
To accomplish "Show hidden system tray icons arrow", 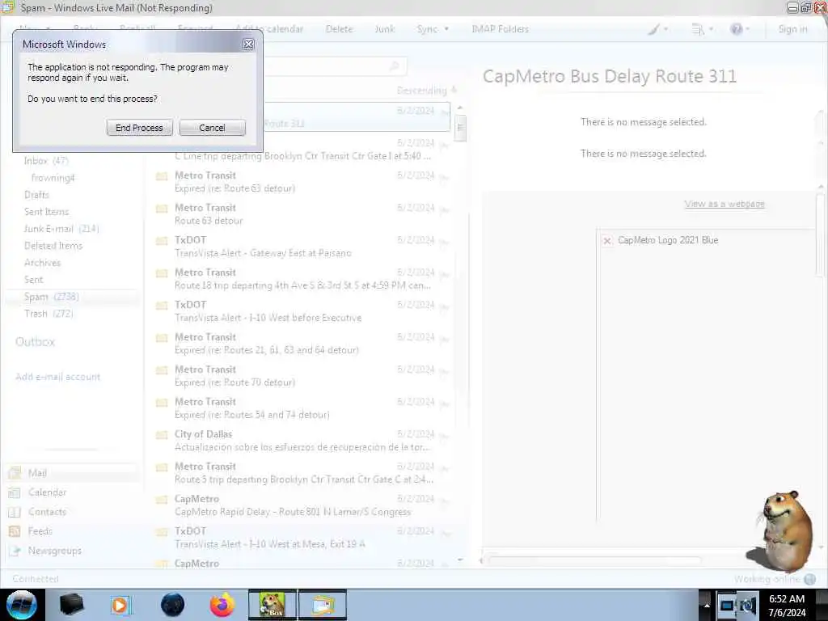I will (707, 606).
